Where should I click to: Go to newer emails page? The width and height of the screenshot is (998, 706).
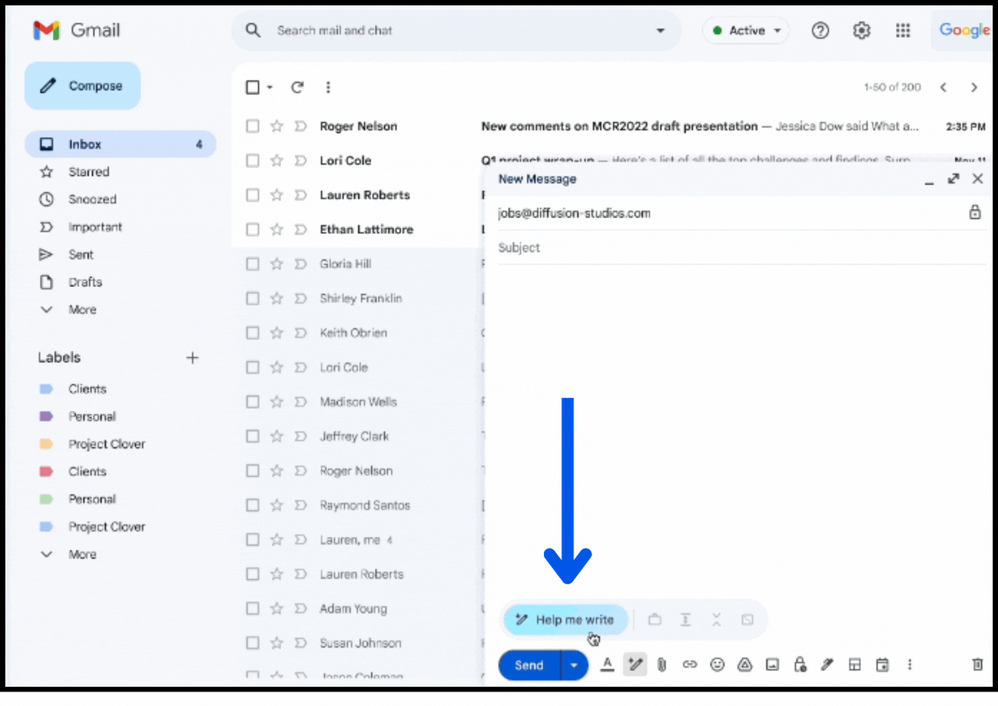(x=943, y=87)
